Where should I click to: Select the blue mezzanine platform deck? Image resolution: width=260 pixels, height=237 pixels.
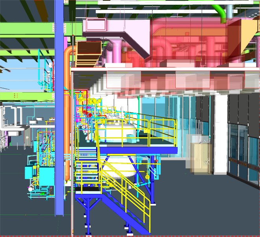(x=138, y=150)
